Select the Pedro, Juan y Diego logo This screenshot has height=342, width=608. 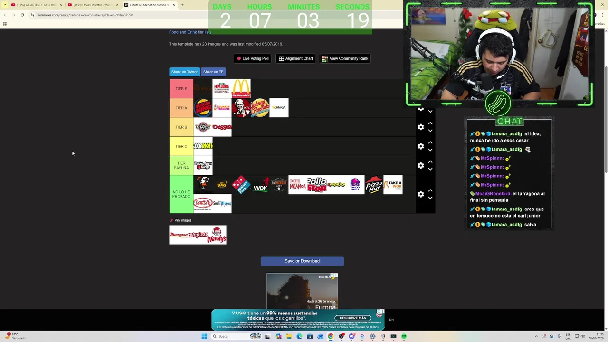point(203,166)
